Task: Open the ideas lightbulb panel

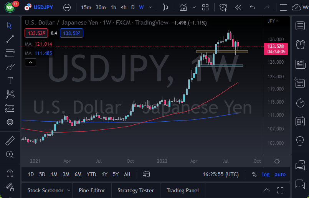Action: coord(300,141)
